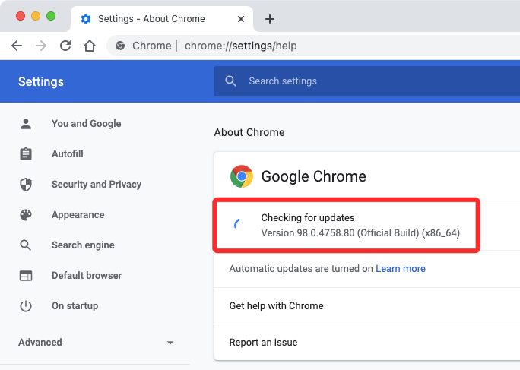520x370 pixels.
Task: Click the You and Google person icon
Action: [x=26, y=123]
